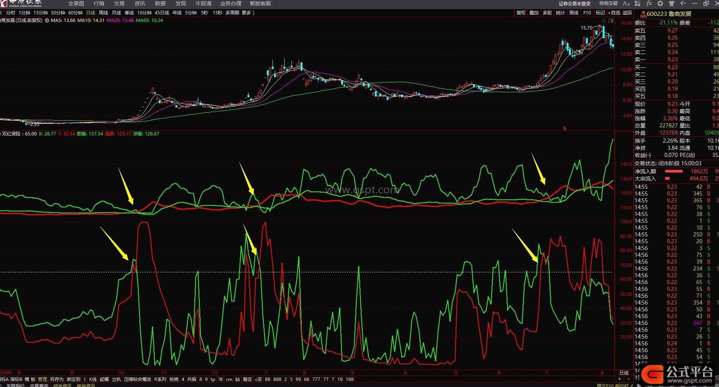Open the 数据 menu
Screen dimensions: 719x387
pyautogui.click(x=160, y=3)
